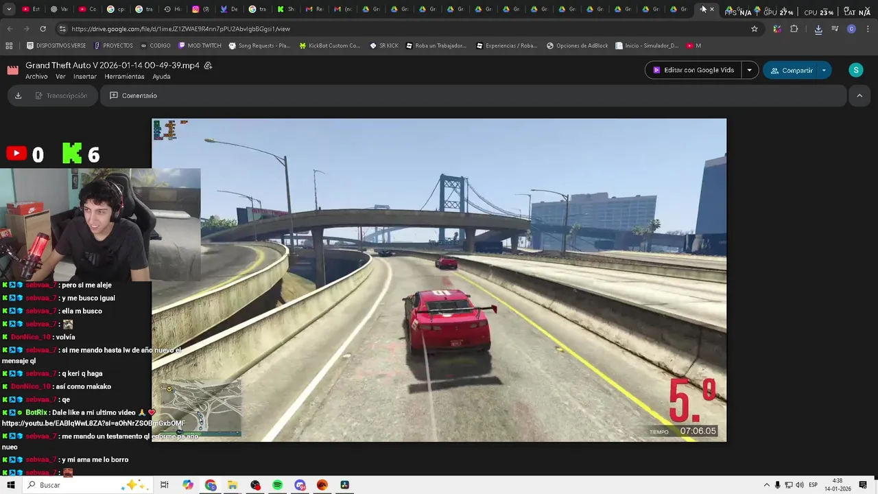
Task: Open the Song Requests bookmark
Action: pyautogui.click(x=259, y=45)
